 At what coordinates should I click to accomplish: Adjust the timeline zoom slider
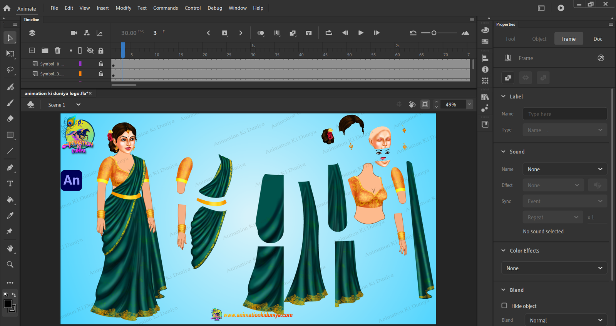point(434,33)
